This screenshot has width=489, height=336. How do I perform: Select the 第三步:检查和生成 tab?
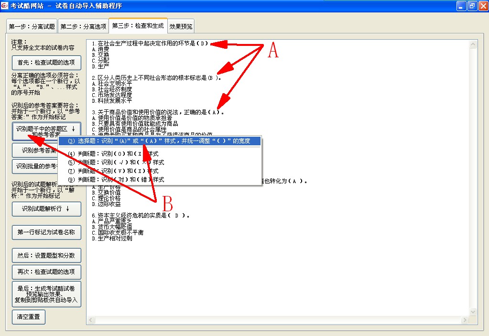point(138,26)
